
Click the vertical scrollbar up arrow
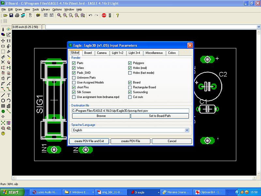[x=259, y=32]
